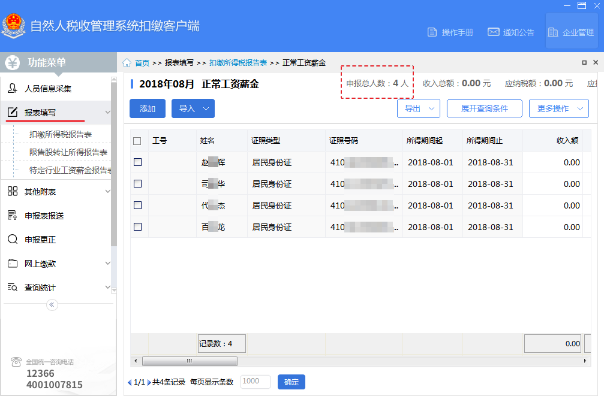Close the 正常工资薪金 panel
Image resolution: width=604 pixels, height=396 pixels.
click(596, 62)
